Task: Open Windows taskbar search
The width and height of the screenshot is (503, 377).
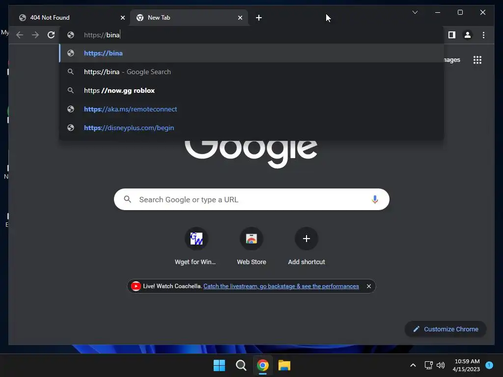Action: coord(241,365)
